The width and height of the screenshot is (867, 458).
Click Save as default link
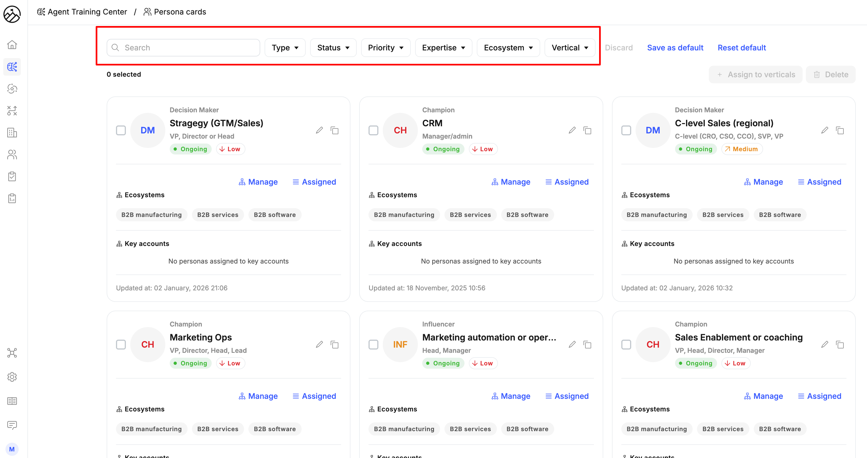[675, 48]
